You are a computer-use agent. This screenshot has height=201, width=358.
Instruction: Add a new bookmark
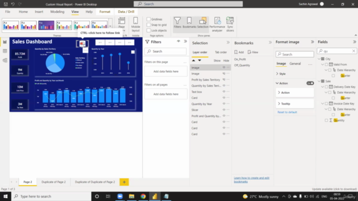(x=239, y=52)
